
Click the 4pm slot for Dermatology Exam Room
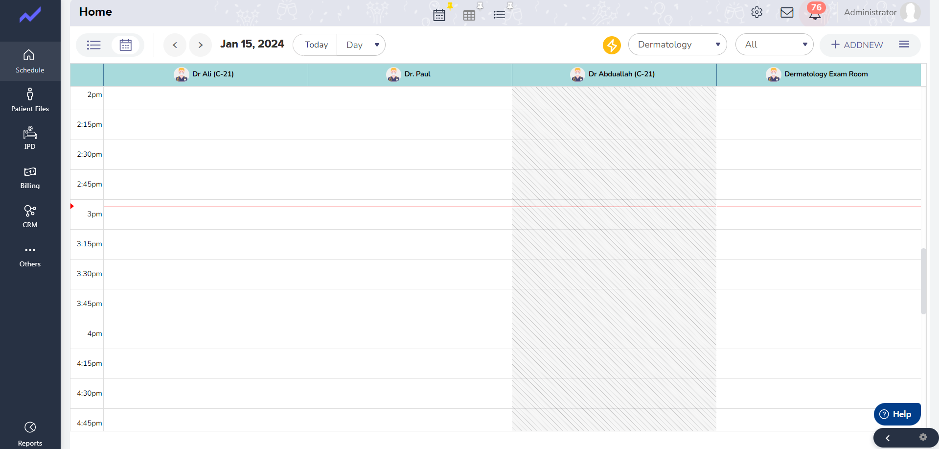pyautogui.click(x=819, y=334)
